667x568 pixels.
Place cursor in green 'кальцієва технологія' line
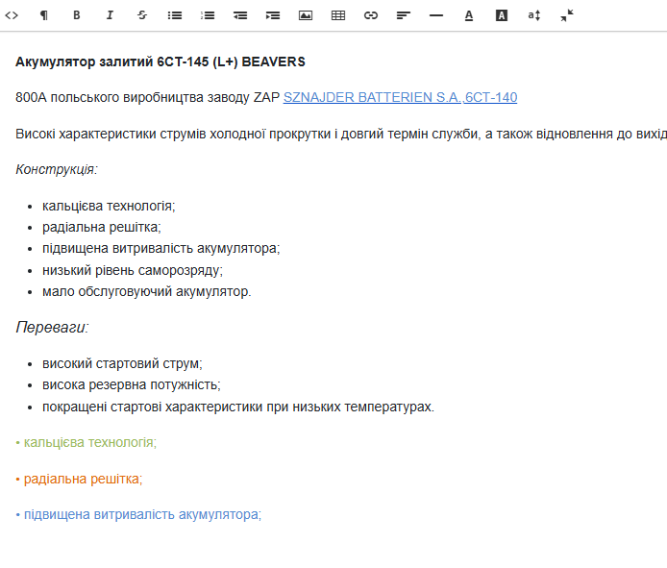coord(88,443)
